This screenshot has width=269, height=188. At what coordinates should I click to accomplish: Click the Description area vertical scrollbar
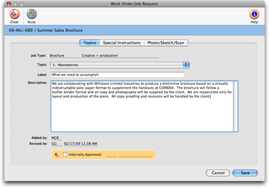coord(235,106)
